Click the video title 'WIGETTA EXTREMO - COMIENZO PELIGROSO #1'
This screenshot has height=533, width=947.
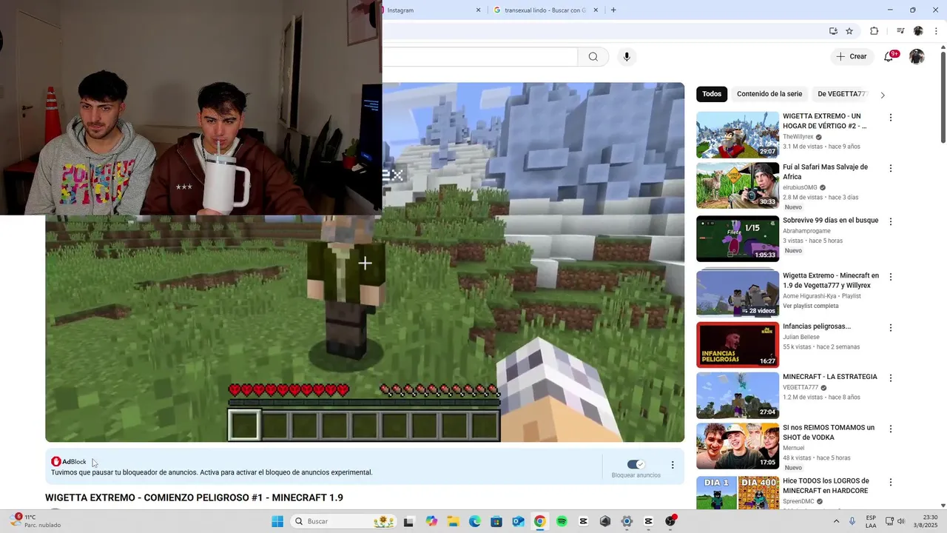194,497
